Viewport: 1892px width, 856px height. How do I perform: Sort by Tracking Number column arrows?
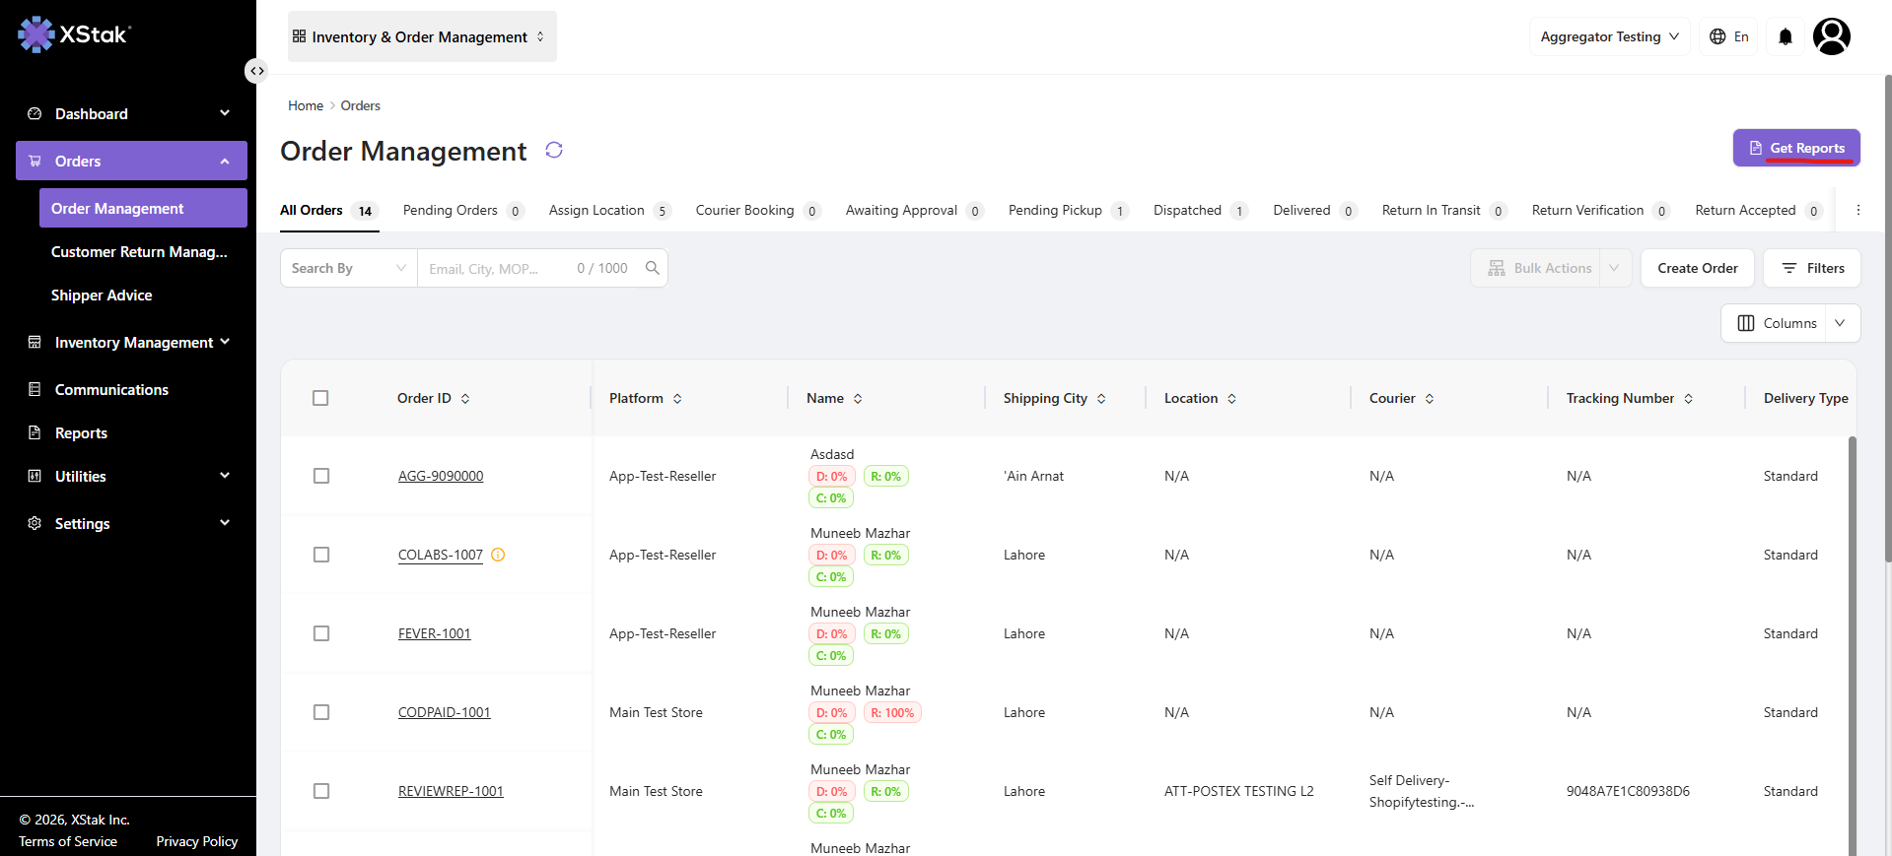pyautogui.click(x=1688, y=398)
